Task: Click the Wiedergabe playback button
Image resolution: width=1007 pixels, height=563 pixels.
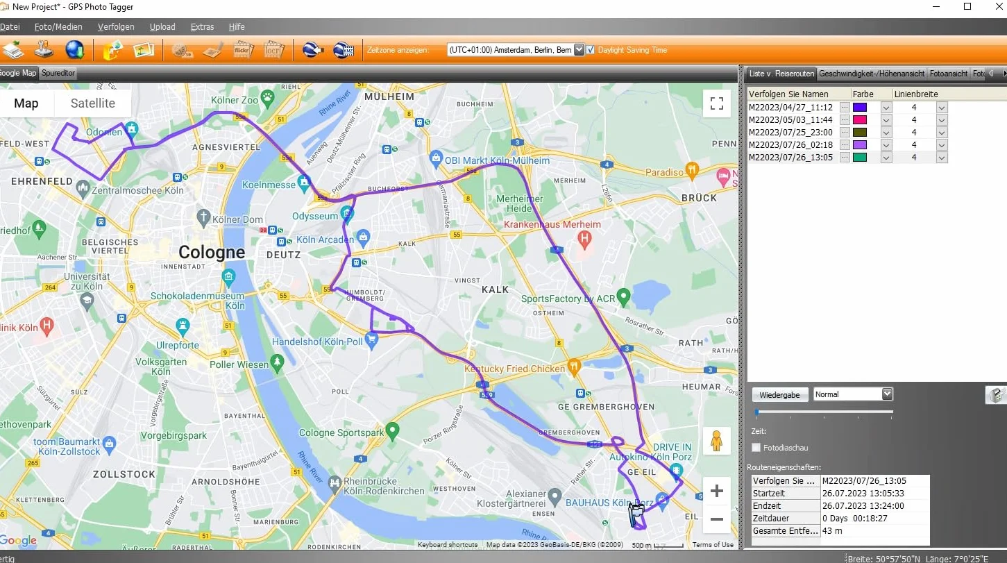Action: 779,395
